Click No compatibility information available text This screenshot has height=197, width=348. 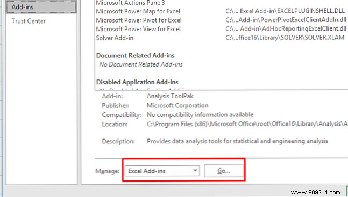coord(200,115)
